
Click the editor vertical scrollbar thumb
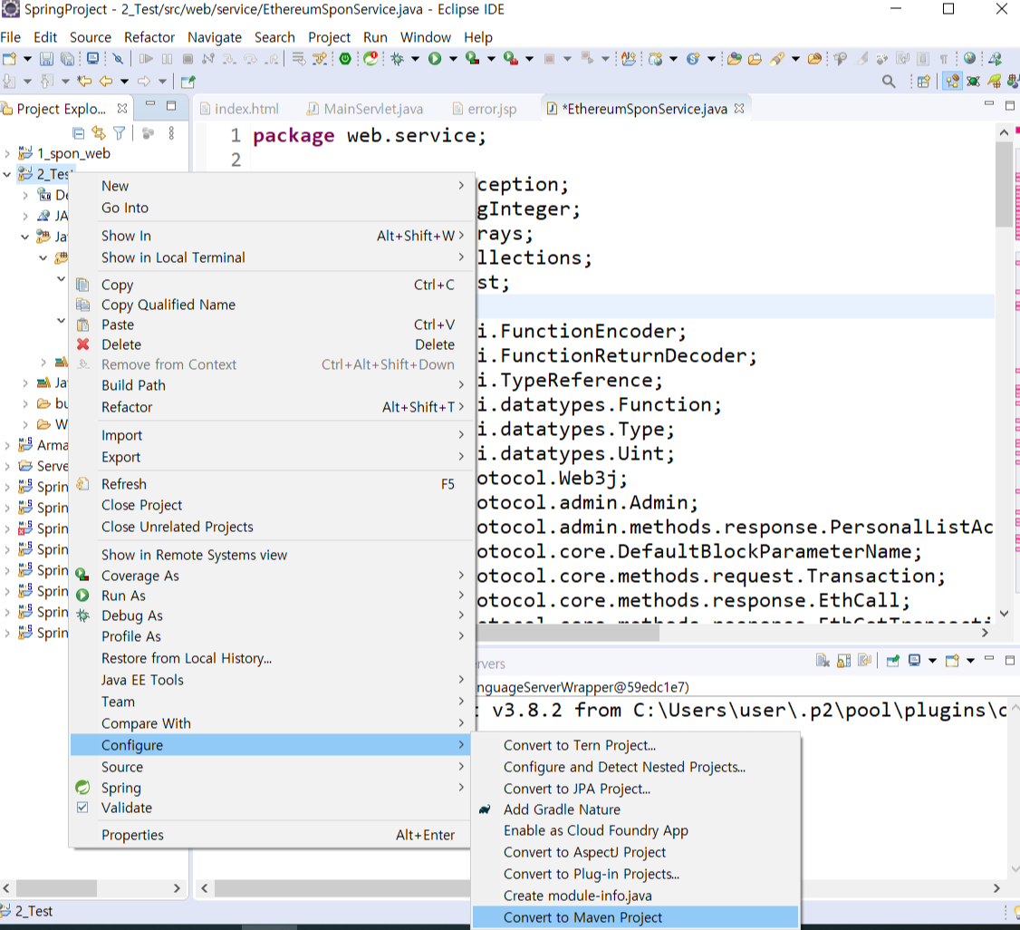(1003, 184)
